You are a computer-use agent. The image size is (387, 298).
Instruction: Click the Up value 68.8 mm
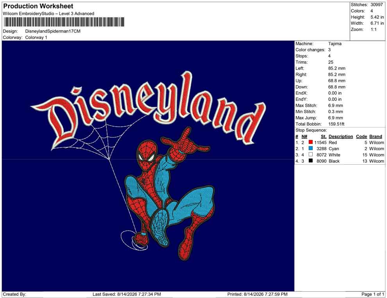pos(337,81)
